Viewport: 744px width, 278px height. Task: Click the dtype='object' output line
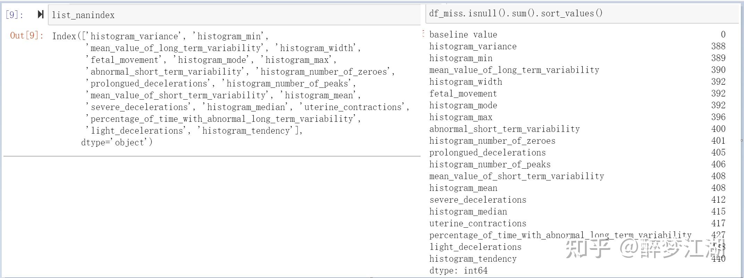pos(117,143)
